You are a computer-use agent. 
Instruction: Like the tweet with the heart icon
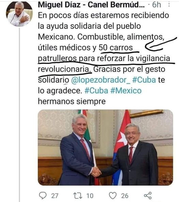tap(113, 196)
